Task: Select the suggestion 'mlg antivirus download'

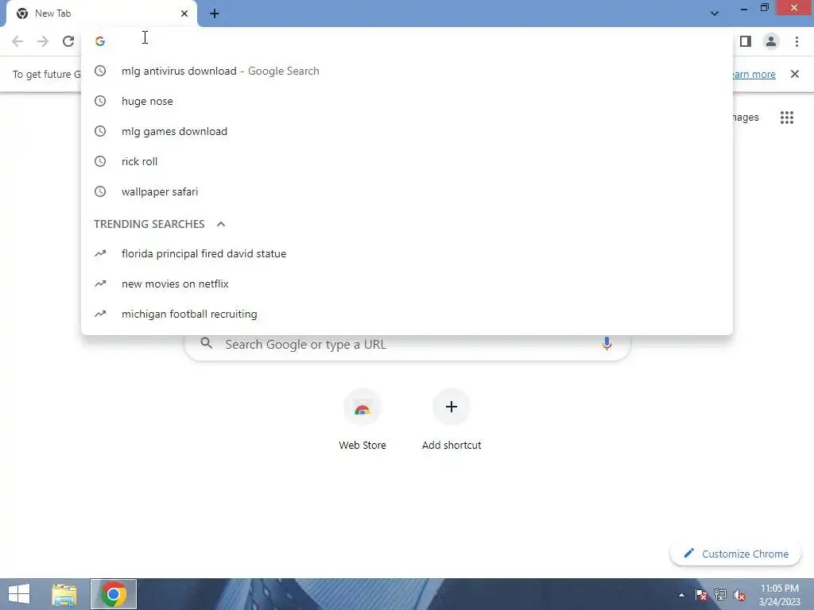Action: (407, 71)
